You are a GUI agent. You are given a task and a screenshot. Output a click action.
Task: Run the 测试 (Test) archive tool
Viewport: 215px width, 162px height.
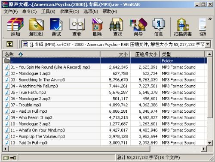tap(56, 27)
